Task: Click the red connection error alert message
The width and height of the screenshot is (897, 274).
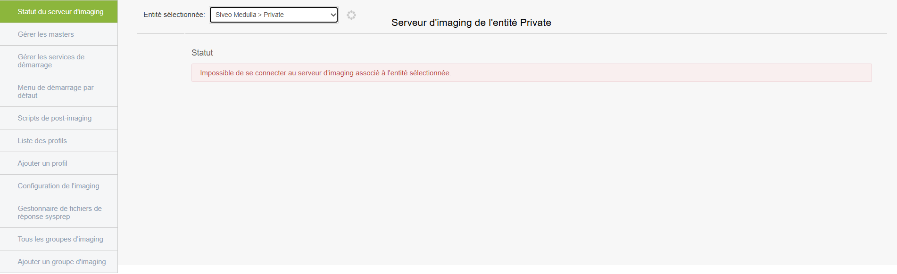Action: tap(532, 73)
